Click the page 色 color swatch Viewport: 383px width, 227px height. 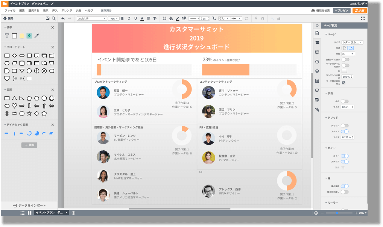click(x=344, y=71)
